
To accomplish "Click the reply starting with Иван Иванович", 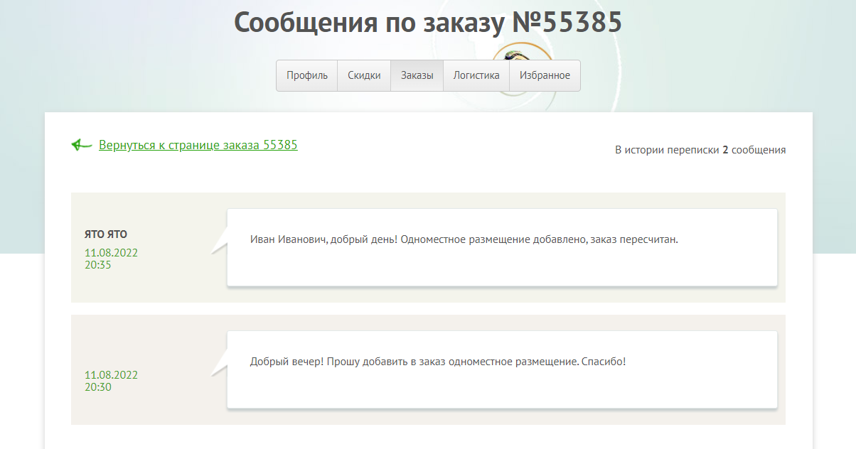I will [x=464, y=239].
